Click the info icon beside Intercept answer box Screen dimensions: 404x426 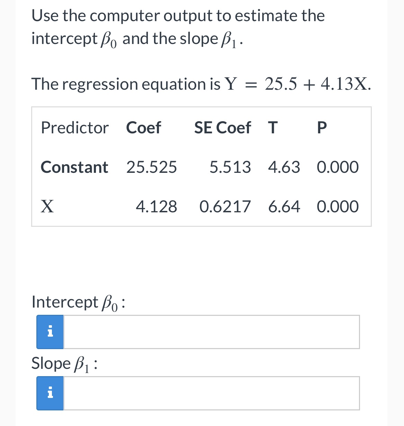[x=50, y=331]
